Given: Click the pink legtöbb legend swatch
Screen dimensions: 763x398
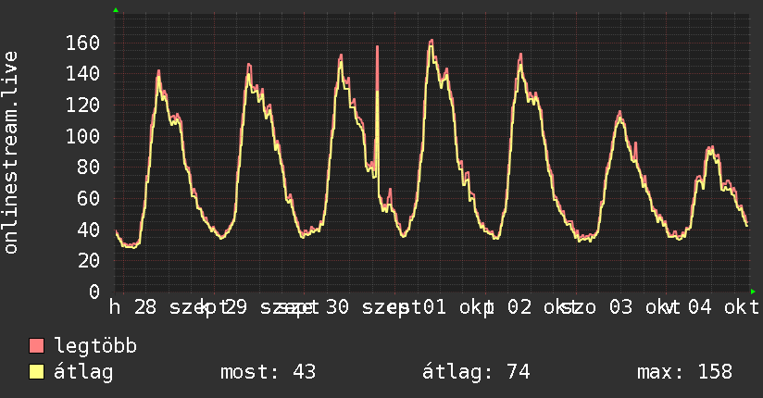Looking at the screenshot, I should (36, 345).
